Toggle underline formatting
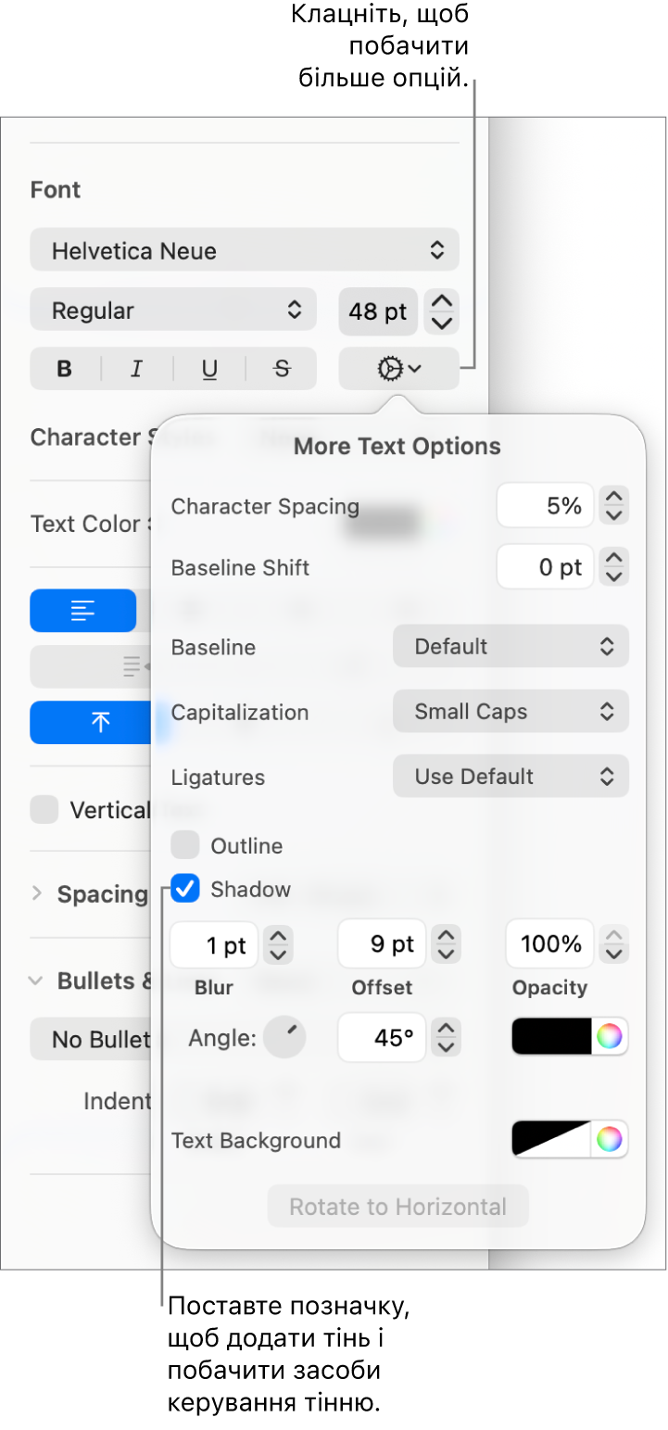The width and height of the screenshot is (668, 1430). [x=209, y=369]
